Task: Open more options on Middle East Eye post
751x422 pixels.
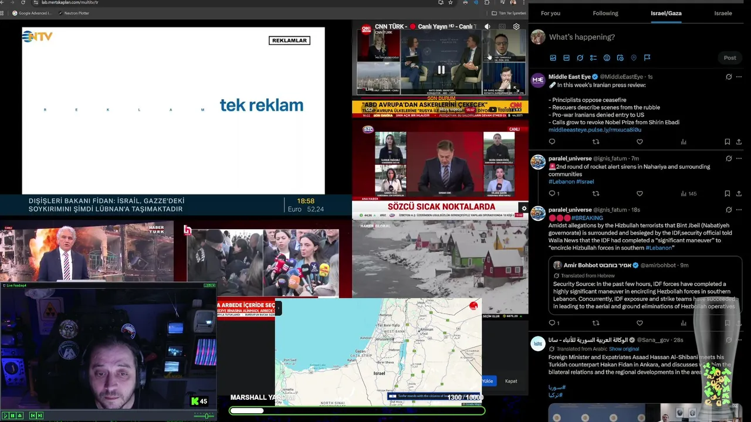Action: point(739,77)
